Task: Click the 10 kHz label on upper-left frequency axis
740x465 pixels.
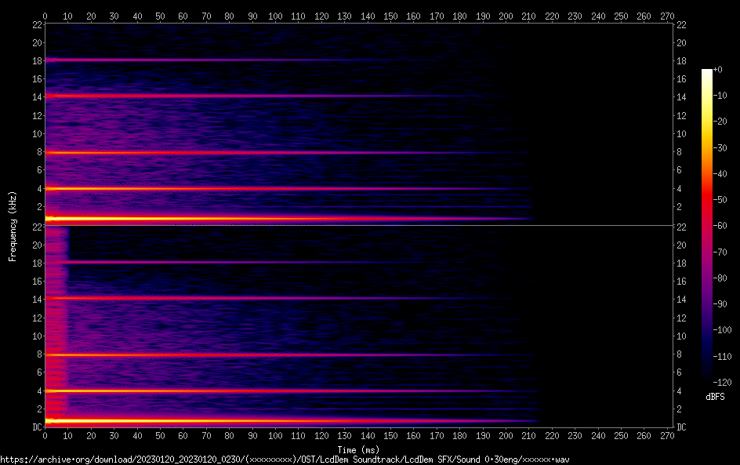Action: [36, 133]
